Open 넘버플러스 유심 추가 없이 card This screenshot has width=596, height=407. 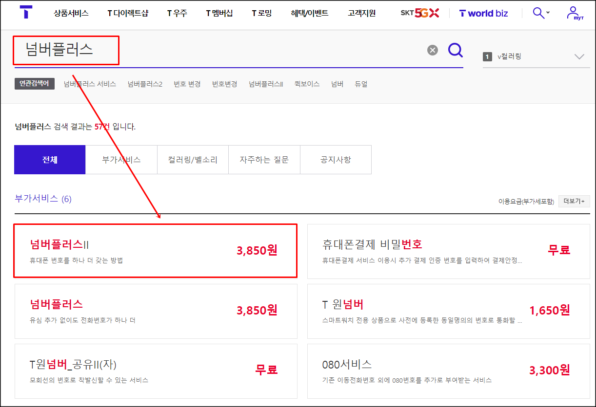point(156,311)
